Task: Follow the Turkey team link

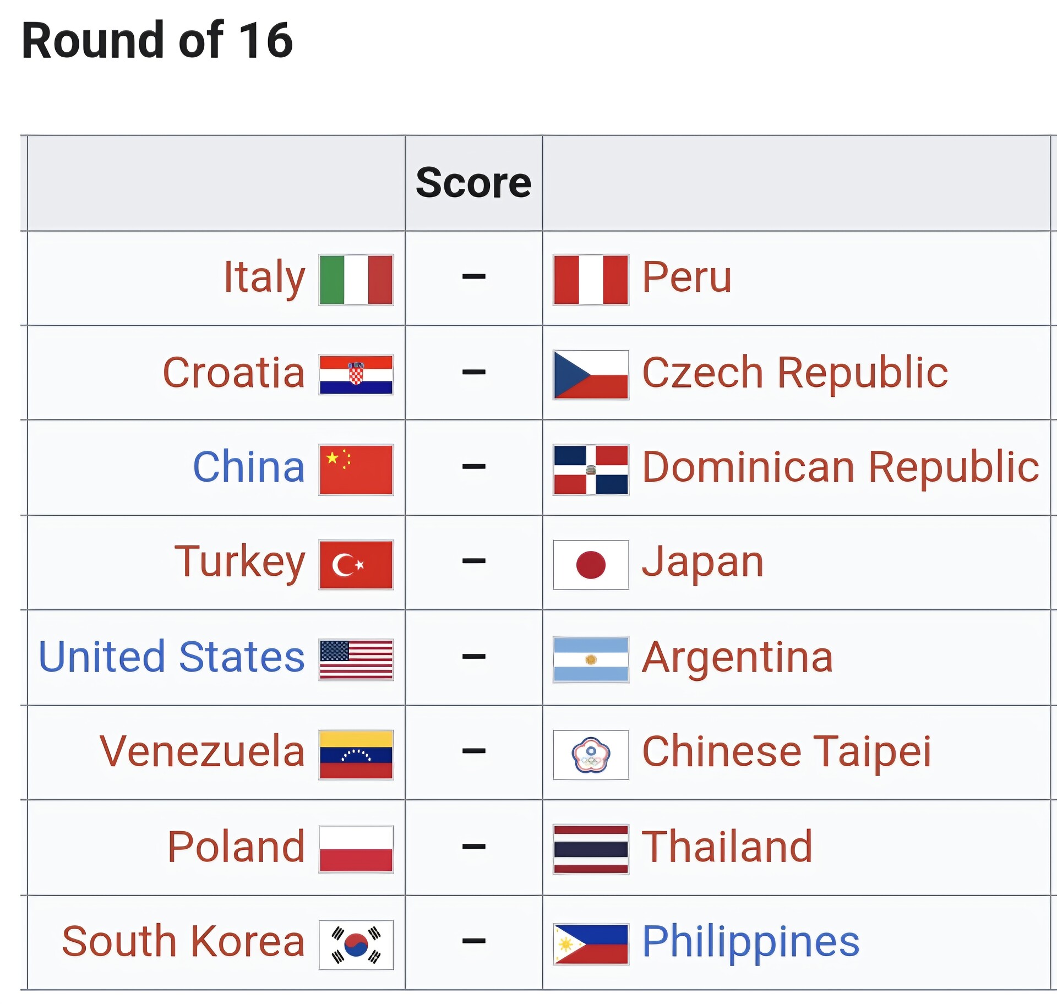Action: (239, 562)
